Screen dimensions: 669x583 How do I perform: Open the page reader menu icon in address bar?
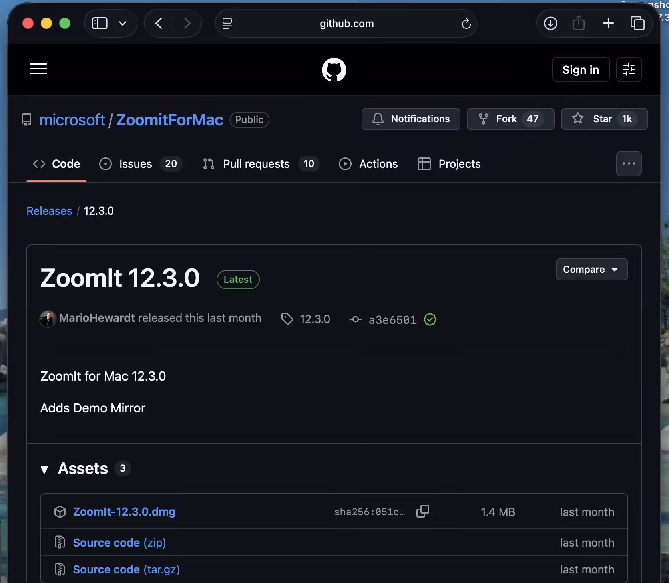[x=227, y=24]
